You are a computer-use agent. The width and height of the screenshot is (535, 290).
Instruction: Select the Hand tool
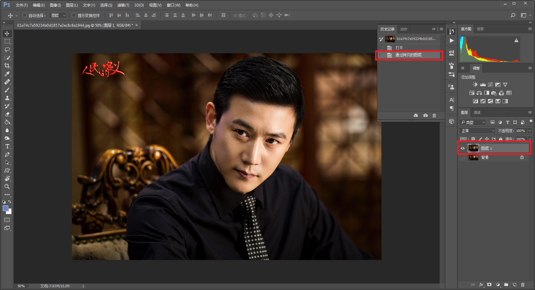pyautogui.click(x=7, y=178)
